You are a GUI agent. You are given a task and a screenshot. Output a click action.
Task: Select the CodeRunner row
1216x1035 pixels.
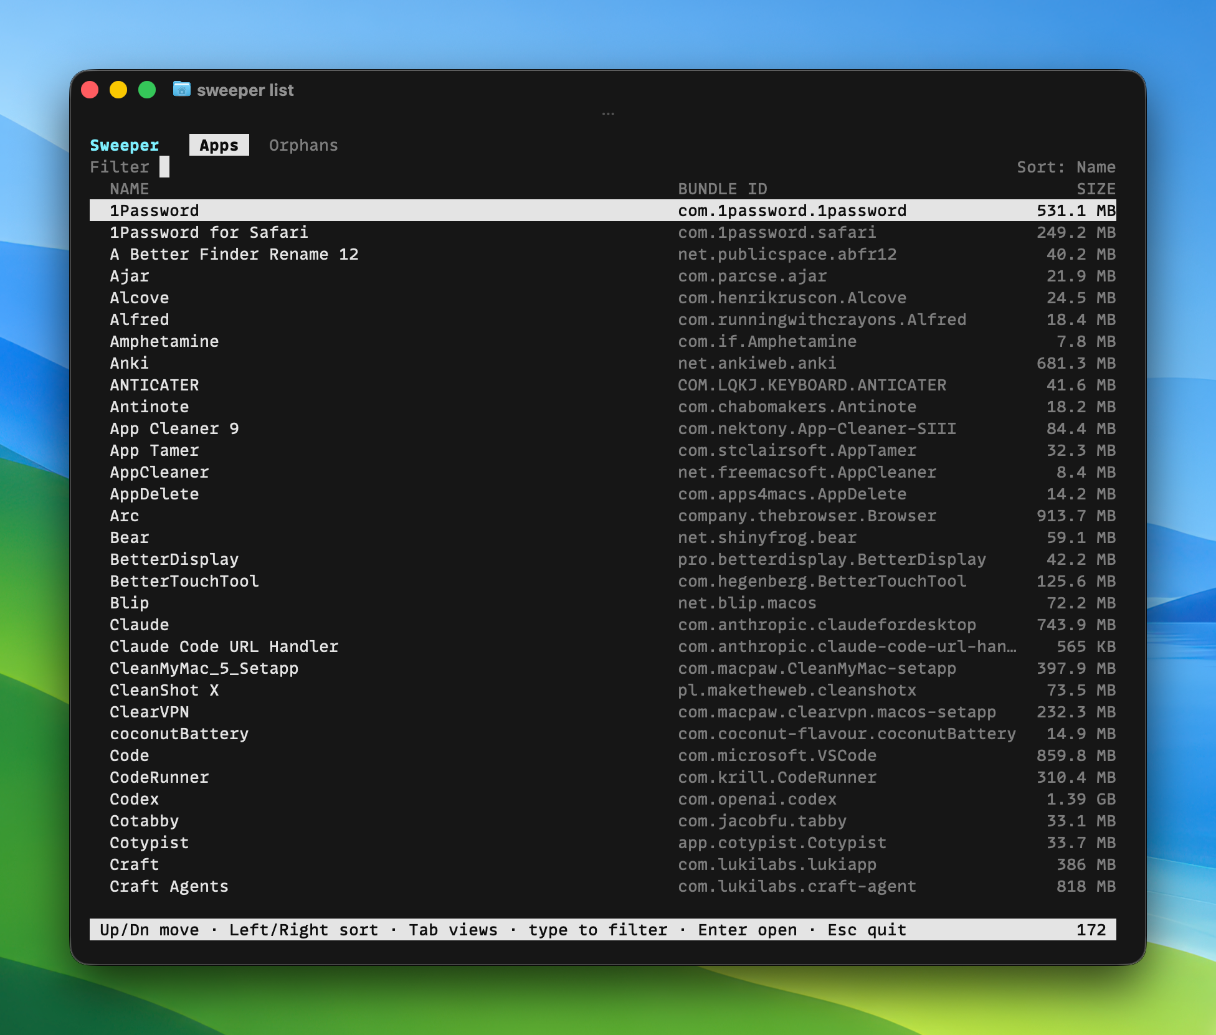(x=602, y=777)
